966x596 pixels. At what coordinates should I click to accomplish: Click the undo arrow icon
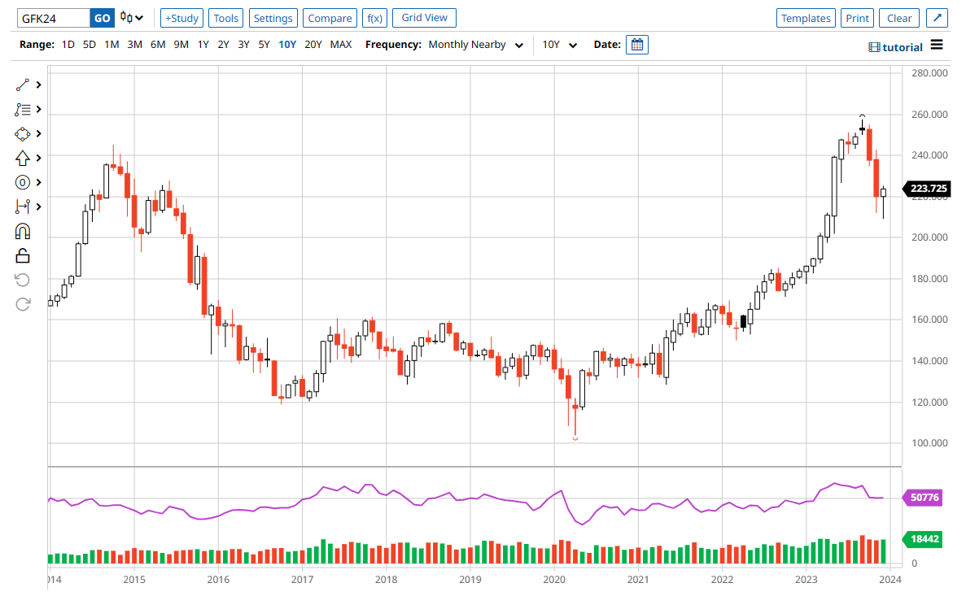pyautogui.click(x=23, y=281)
